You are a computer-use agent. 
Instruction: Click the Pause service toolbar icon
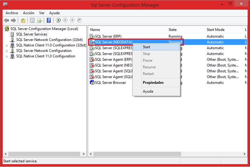click(x=65, y=20)
